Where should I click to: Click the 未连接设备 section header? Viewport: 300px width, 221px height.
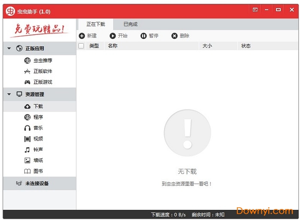(39, 183)
